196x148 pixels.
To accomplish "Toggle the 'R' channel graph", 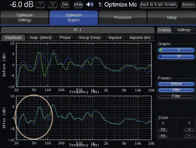I will pyautogui.click(x=176, y=57).
